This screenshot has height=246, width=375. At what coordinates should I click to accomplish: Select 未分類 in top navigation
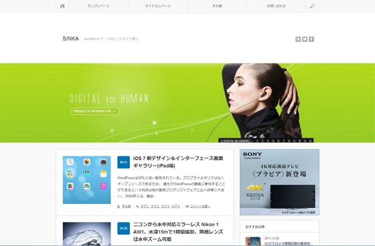[217, 6]
